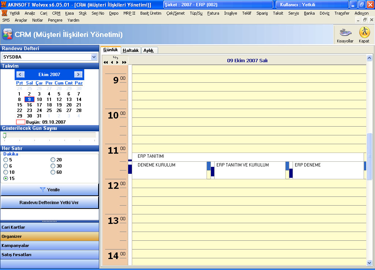
Task: Minimize the inner CRM child window
Action: point(358,20)
